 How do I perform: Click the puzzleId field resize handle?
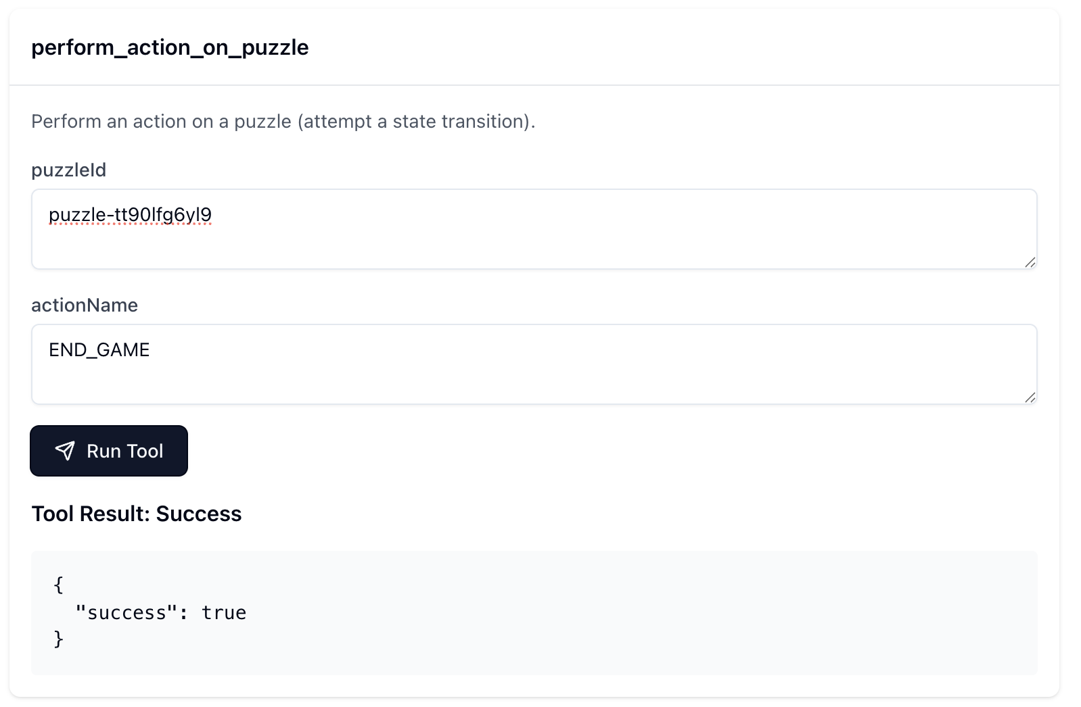point(1030,262)
